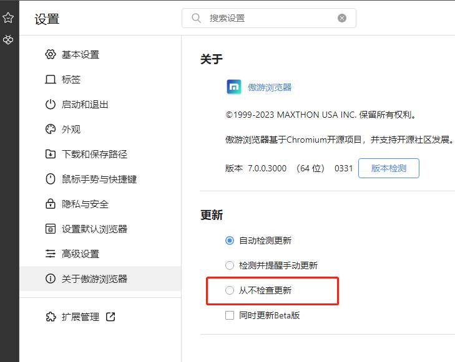Select 检测并提醒手动更新 radio option
The width and height of the screenshot is (455, 362).
pos(230,265)
